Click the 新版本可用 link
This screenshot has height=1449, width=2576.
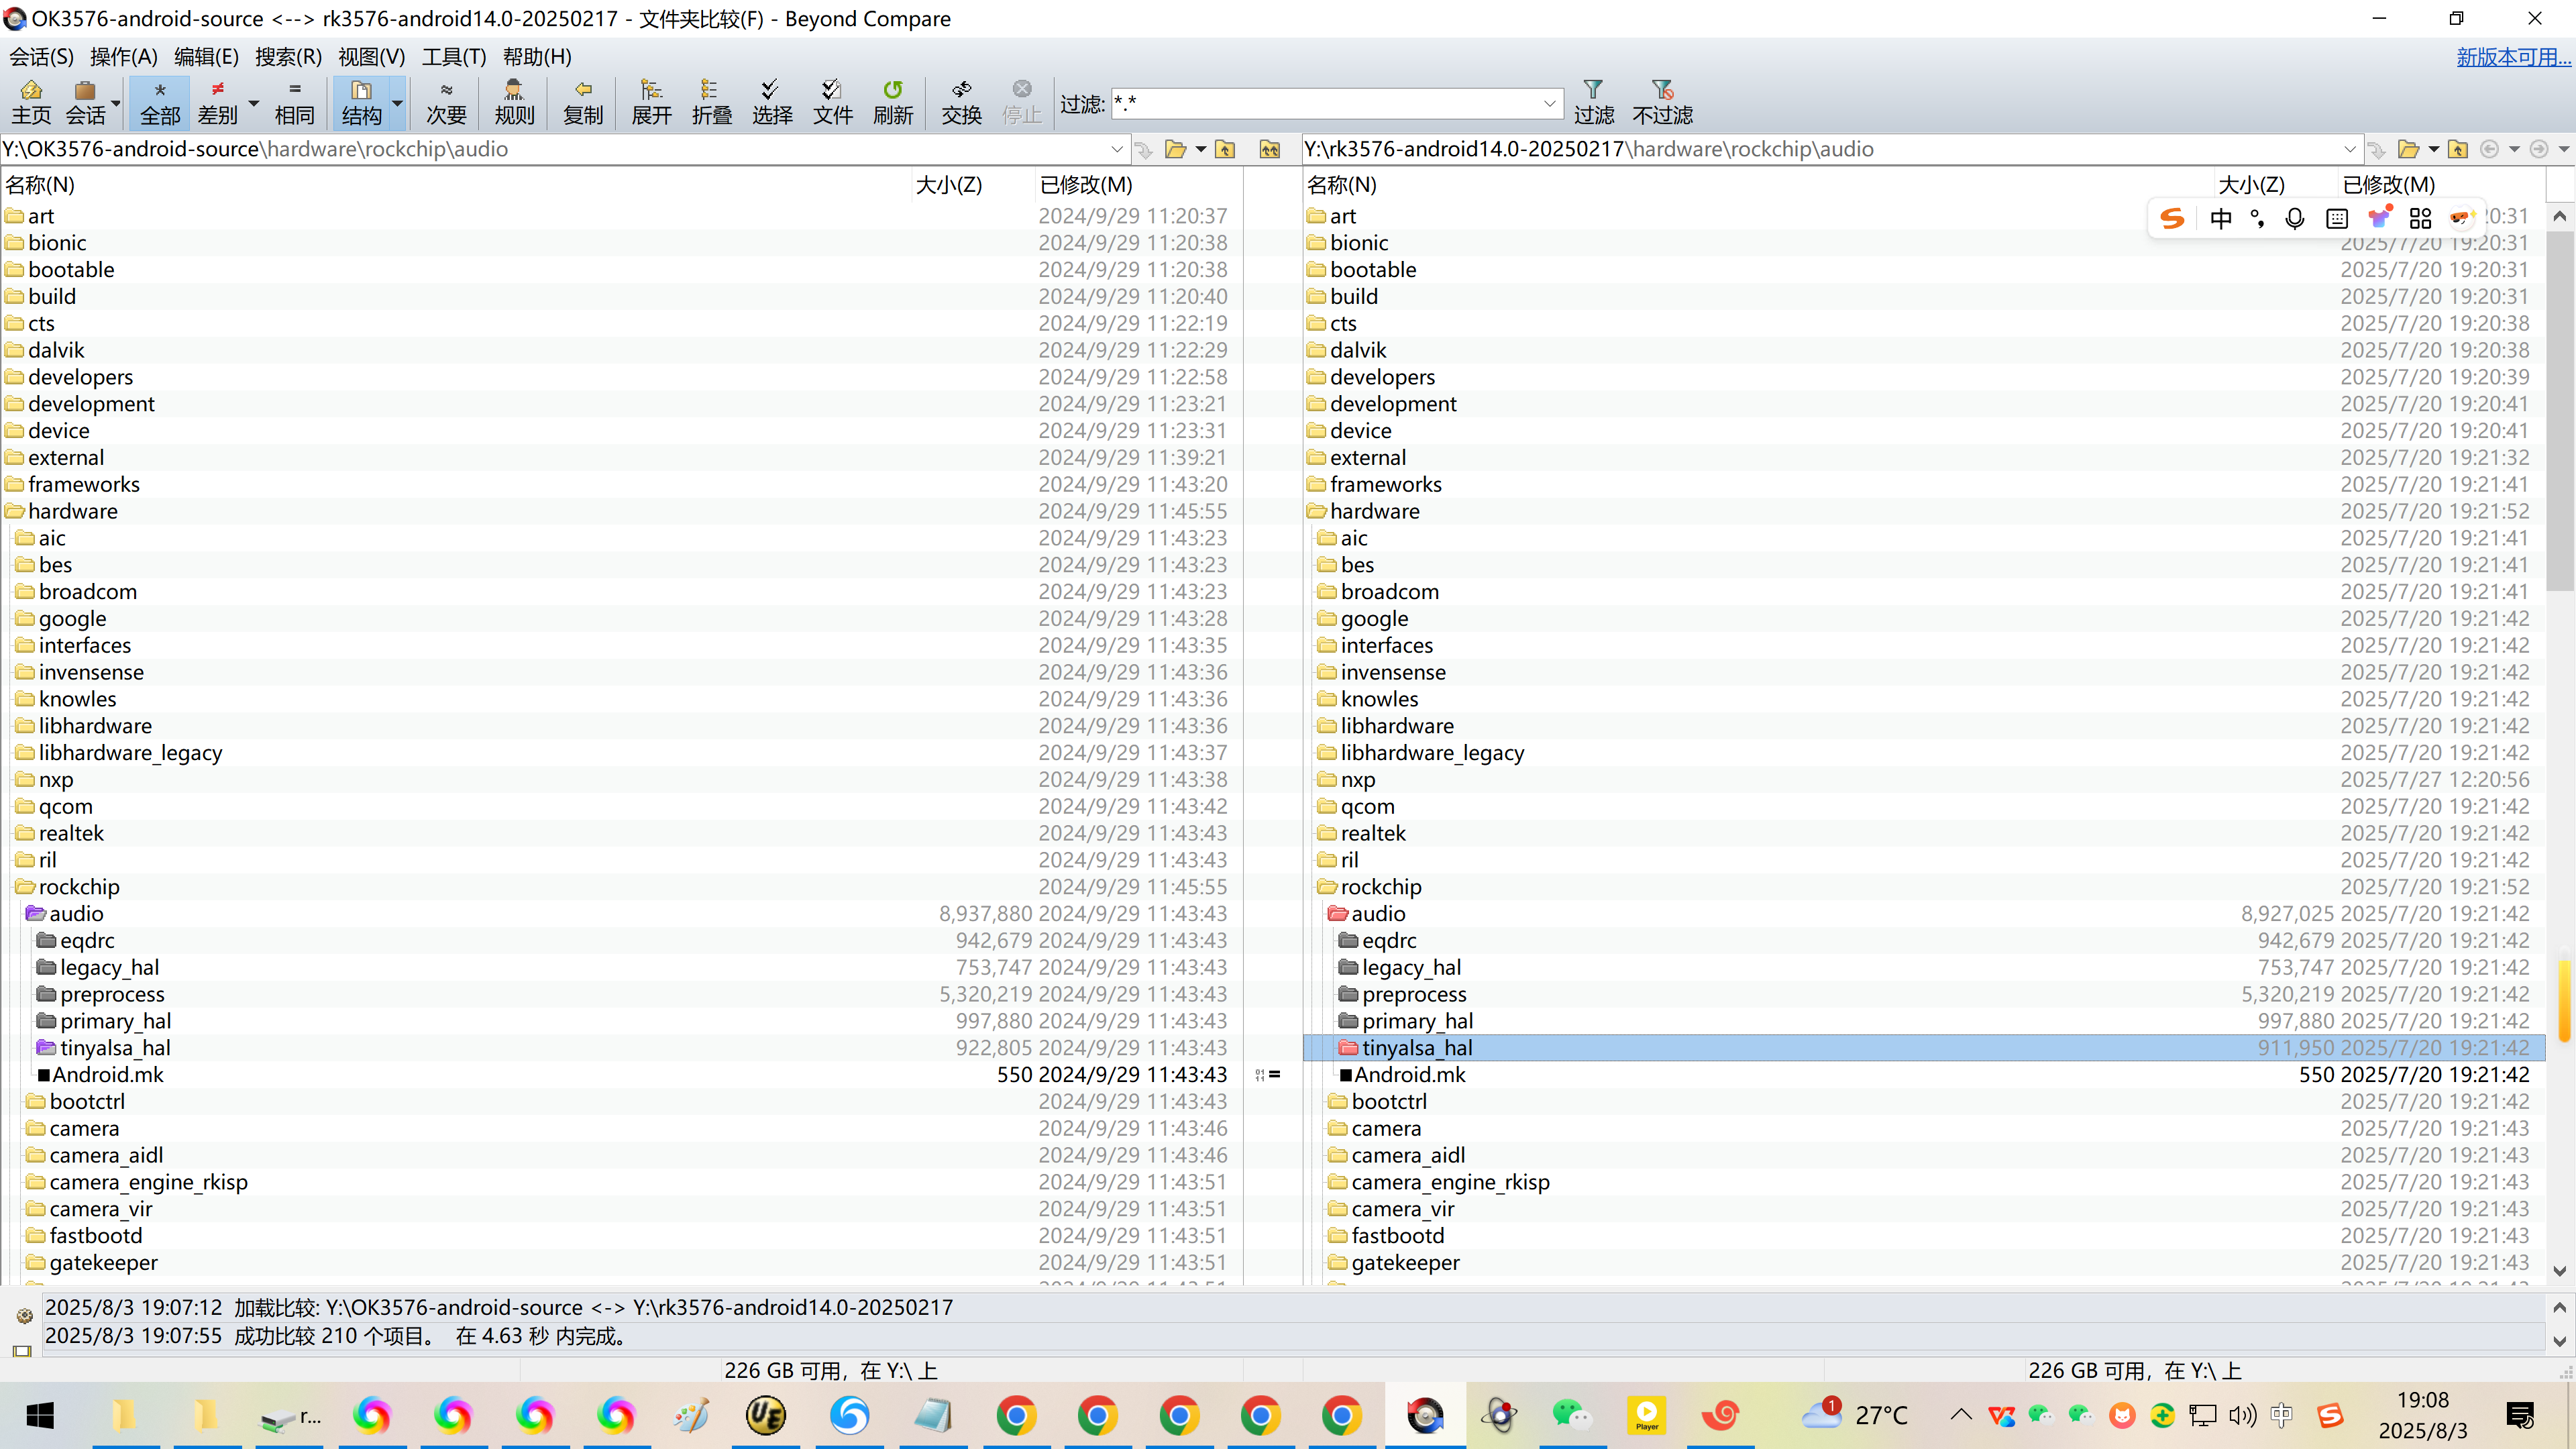[2513, 57]
